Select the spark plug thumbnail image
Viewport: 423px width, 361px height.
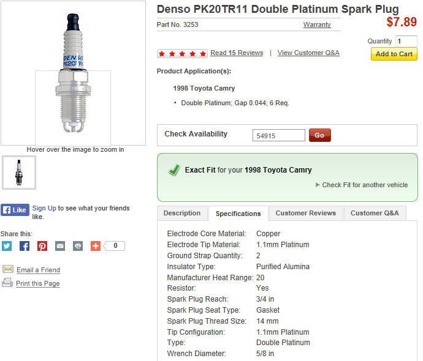pyautogui.click(x=19, y=173)
